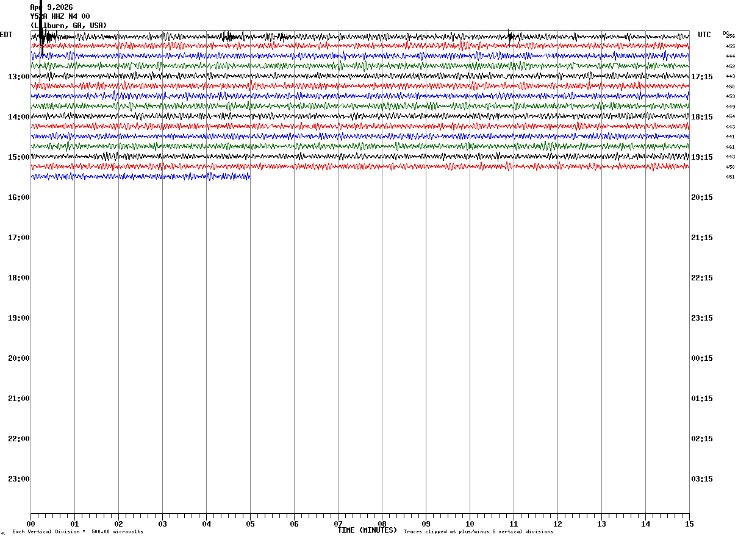Click the DC offset value 449
The image size is (738, 540).
(730, 107)
